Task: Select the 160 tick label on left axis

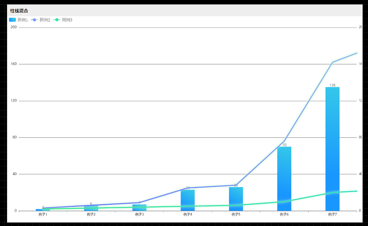Action: [x=13, y=64]
